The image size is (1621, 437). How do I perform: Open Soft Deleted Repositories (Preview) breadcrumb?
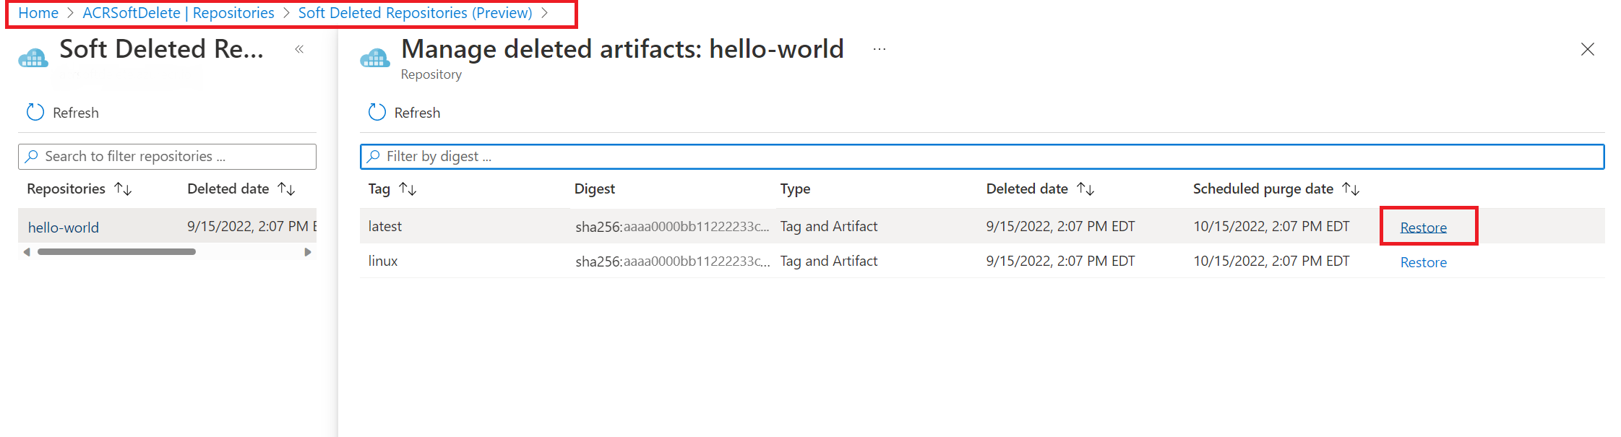[x=415, y=13]
